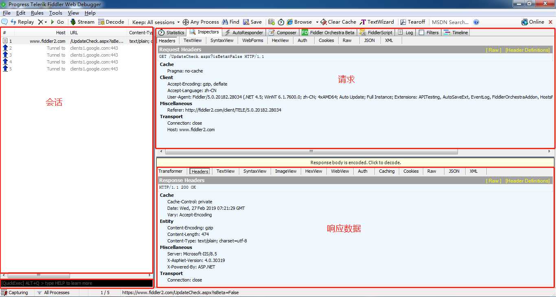Click Response Headers [Header Definitions] link
Viewport: 556px width, 297px height.
(x=528, y=181)
